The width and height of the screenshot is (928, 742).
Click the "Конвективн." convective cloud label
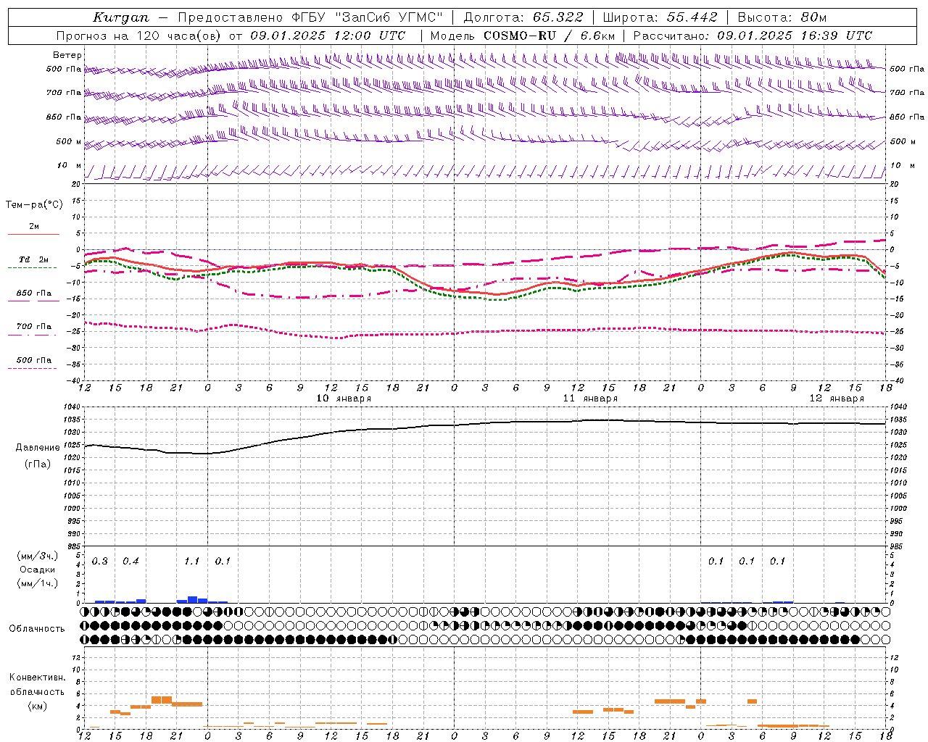point(37,678)
